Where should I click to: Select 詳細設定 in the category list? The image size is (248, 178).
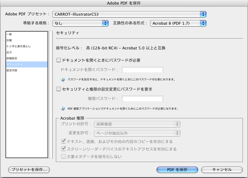[x=27, y=58]
